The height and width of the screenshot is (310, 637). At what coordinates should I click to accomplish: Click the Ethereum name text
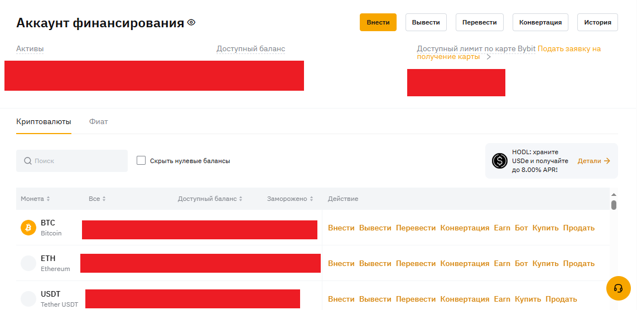pyautogui.click(x=55, y=269)
